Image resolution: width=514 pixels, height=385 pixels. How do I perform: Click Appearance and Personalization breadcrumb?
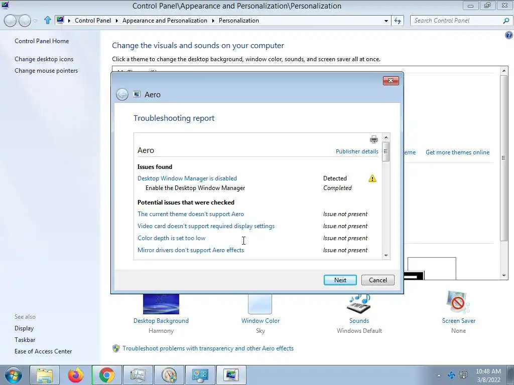[x=165, y=20]
